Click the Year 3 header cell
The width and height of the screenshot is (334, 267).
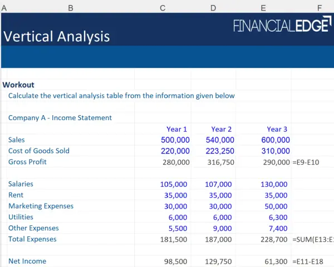click(x=277, y=129)
